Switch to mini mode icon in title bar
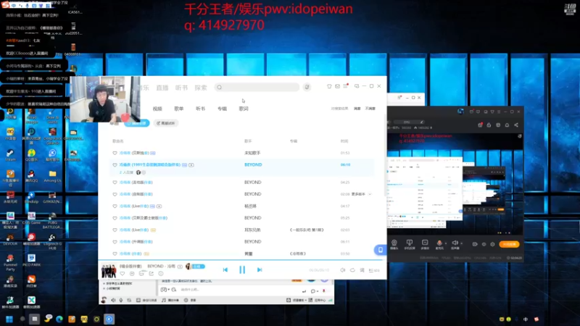 357,86
